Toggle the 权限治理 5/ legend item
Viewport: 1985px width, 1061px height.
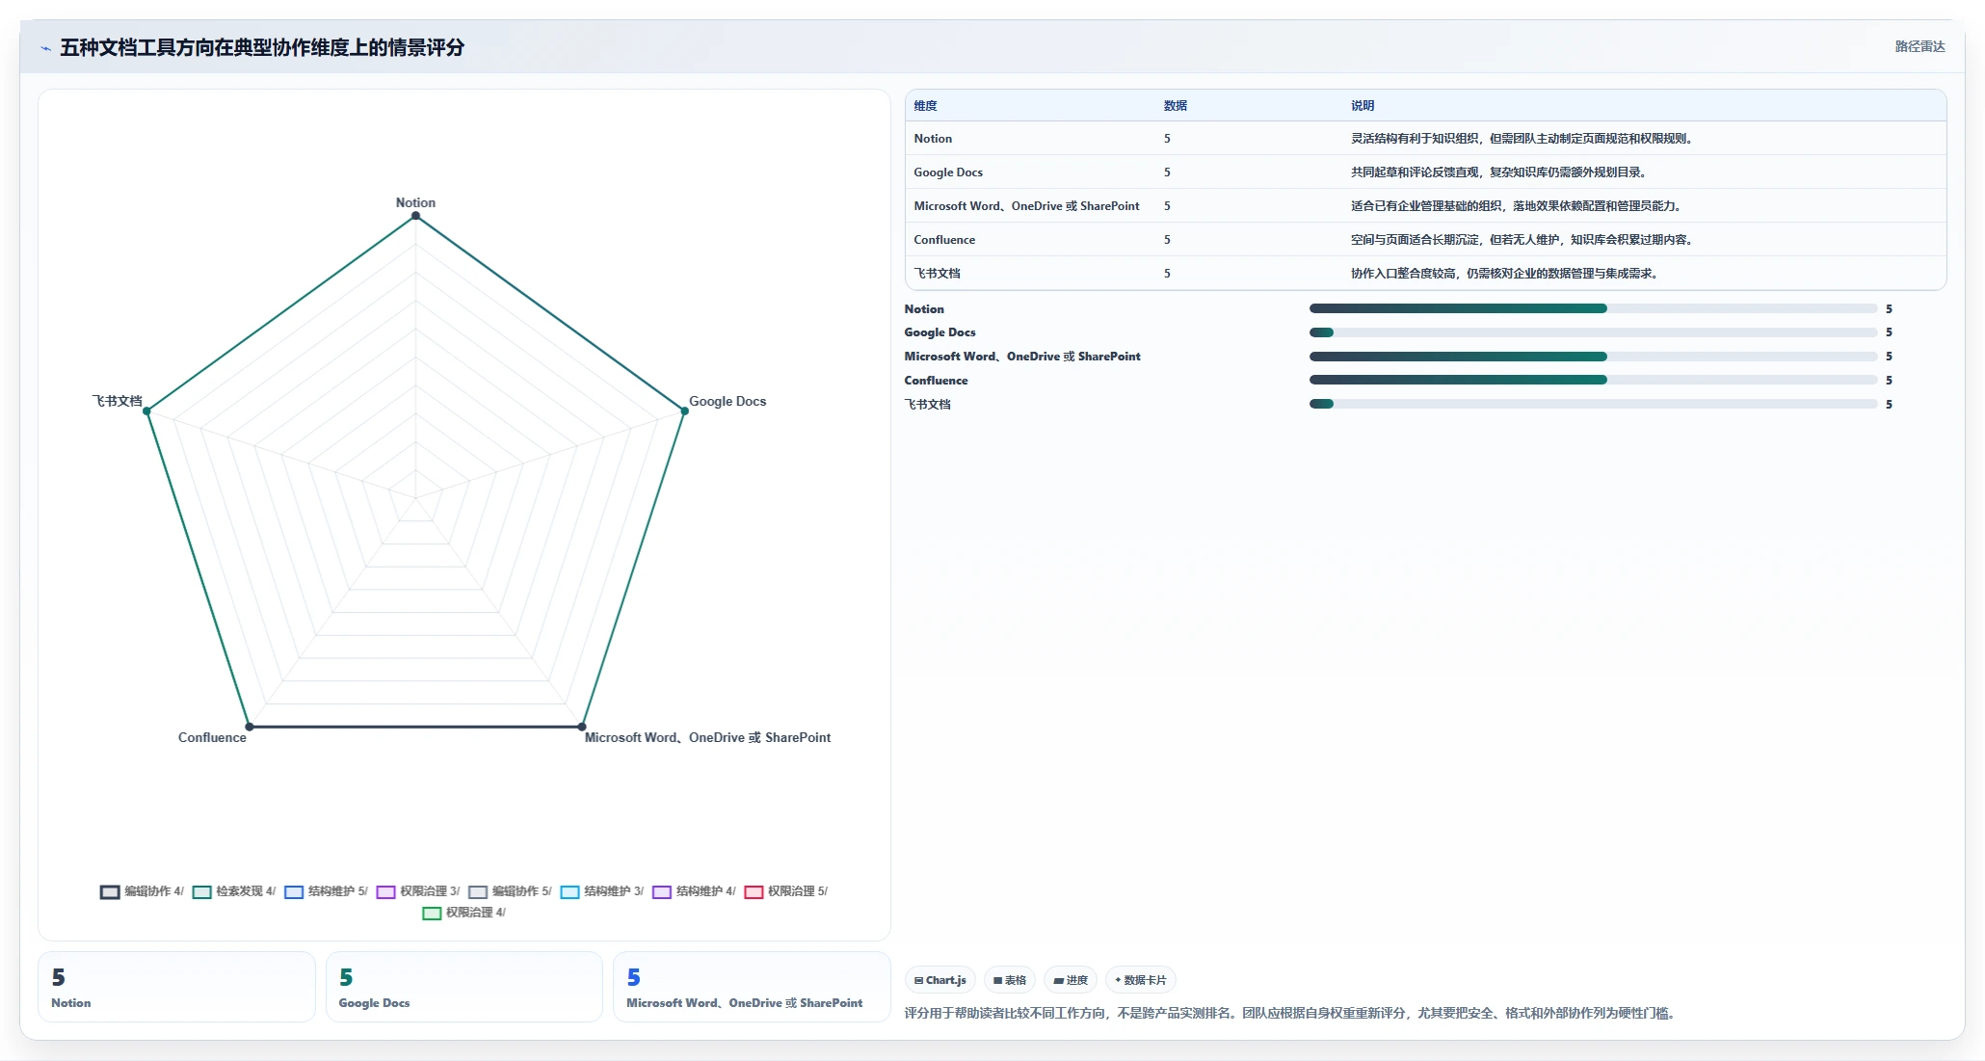(786, 891)
